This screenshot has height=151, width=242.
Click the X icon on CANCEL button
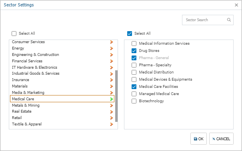pyautogui.click(x=214, y=139)
